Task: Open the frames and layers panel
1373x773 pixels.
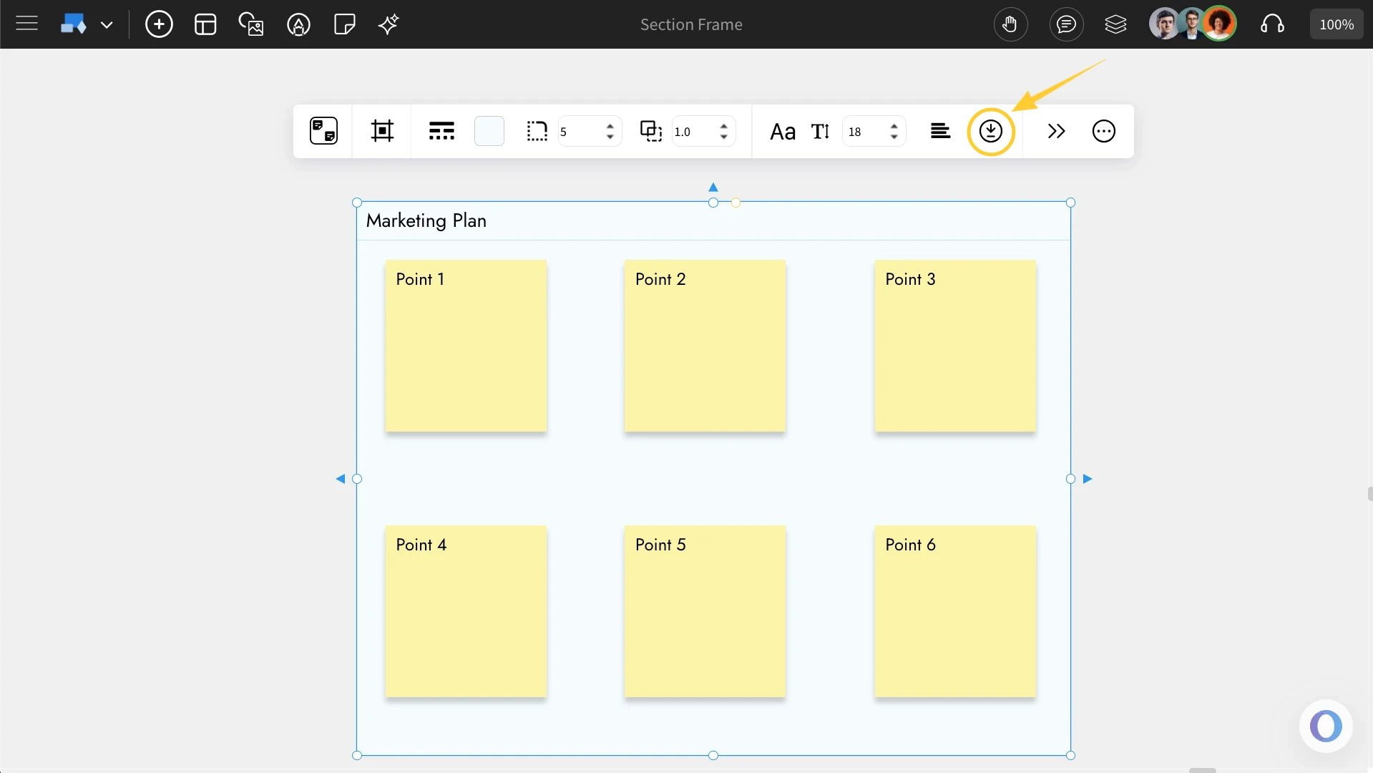Action: click(1115, 24)
